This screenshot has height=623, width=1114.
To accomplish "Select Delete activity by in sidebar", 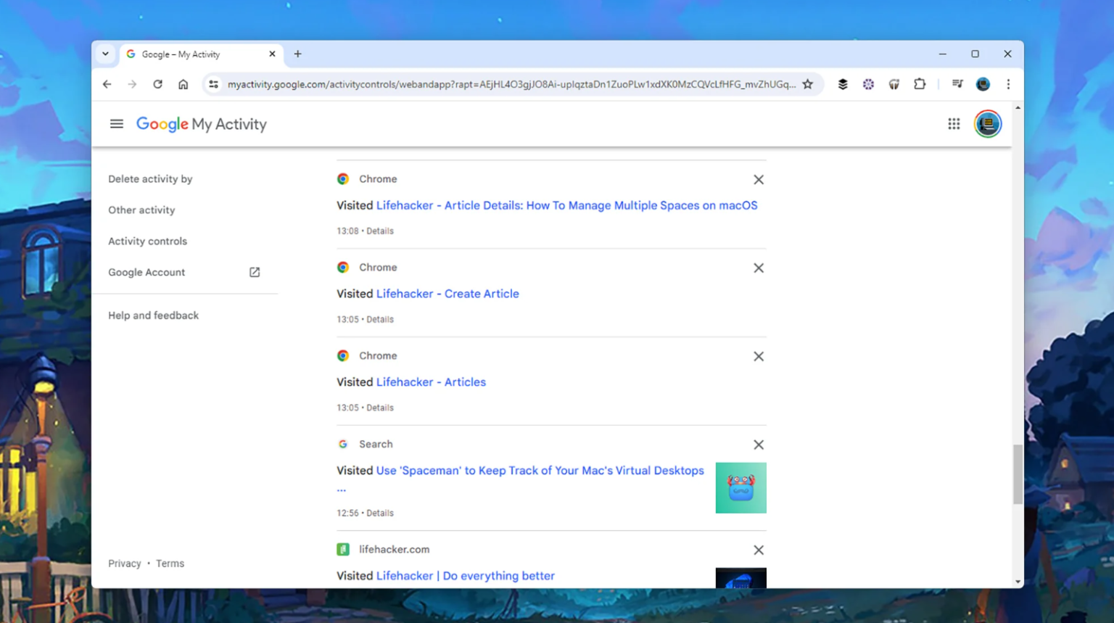I will 150,179.
